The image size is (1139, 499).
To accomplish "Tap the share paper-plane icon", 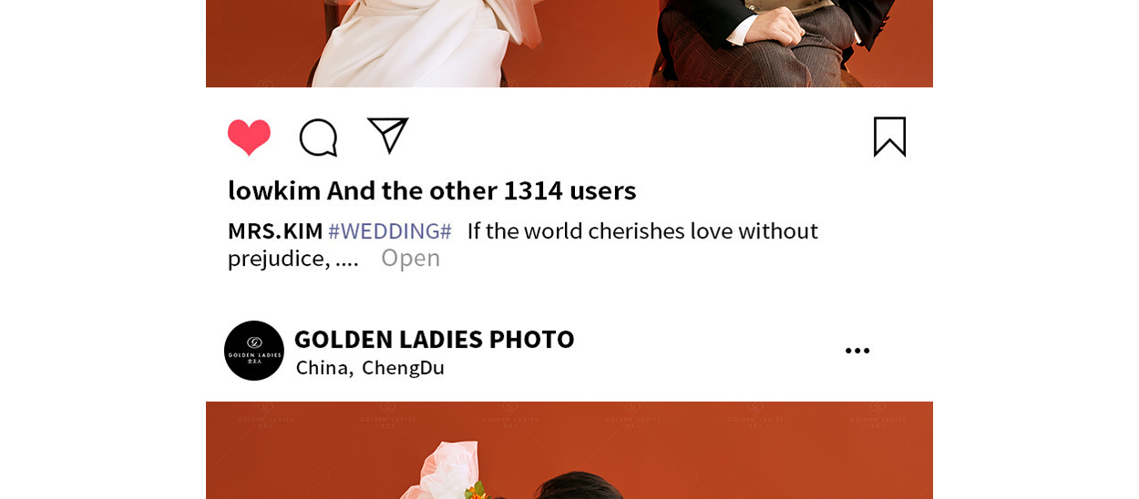I will point(388,136).
